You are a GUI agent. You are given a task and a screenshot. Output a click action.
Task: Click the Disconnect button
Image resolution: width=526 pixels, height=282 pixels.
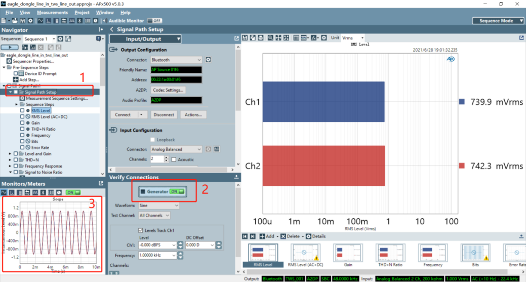point(164,115)
